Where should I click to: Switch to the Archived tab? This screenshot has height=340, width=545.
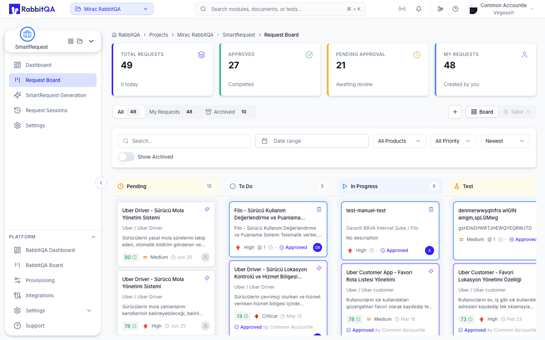227,112
